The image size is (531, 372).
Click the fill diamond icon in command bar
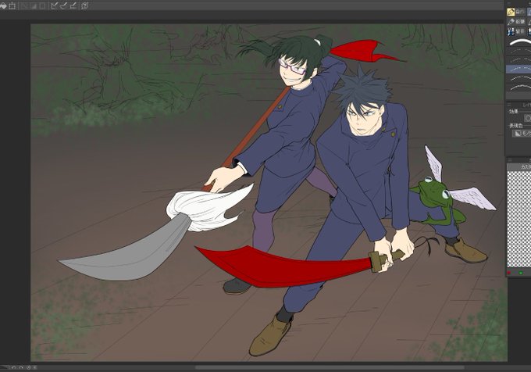[x=3, y=5]
